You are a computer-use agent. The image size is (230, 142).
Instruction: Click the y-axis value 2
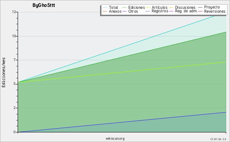[x=15, y=108]
